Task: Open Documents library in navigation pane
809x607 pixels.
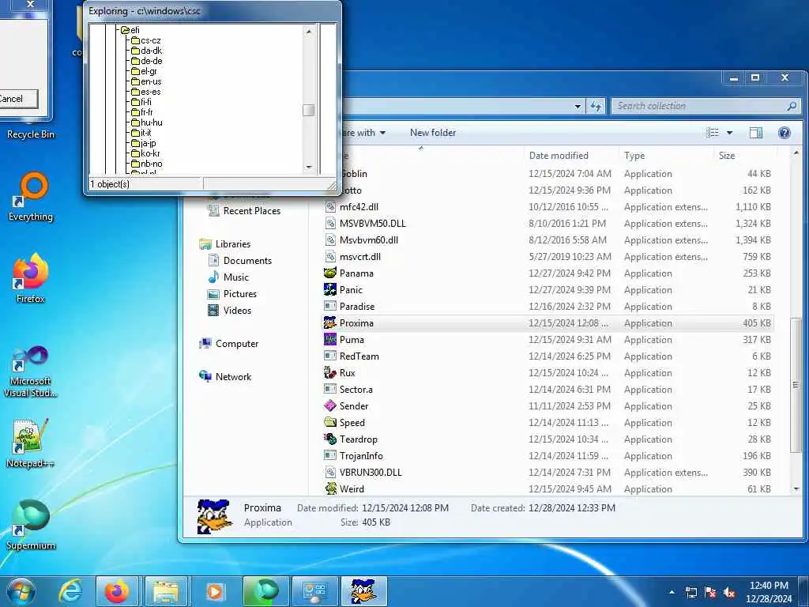Action: 240,261
